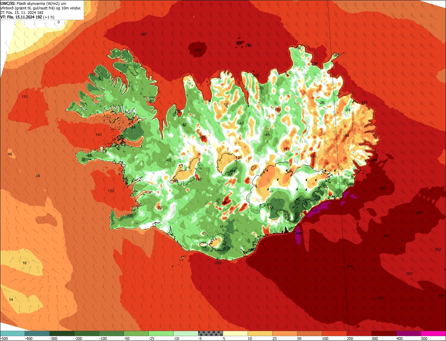Click the '194' value in east Iceland
The image size is (446, 341).
tap(346, 136)
